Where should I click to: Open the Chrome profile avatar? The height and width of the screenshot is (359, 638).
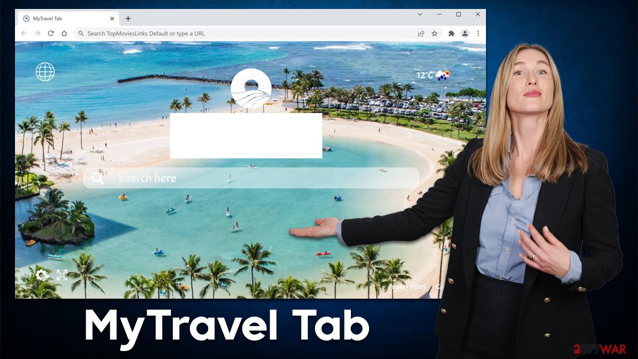[x=465, y=33]
